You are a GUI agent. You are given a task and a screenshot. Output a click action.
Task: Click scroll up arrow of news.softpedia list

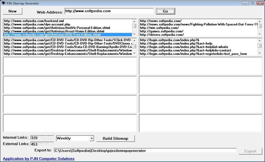260,21
